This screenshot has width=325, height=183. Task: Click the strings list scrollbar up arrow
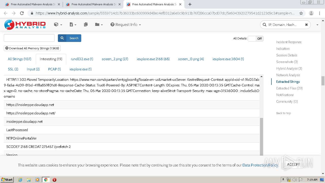tap(262, 77)
